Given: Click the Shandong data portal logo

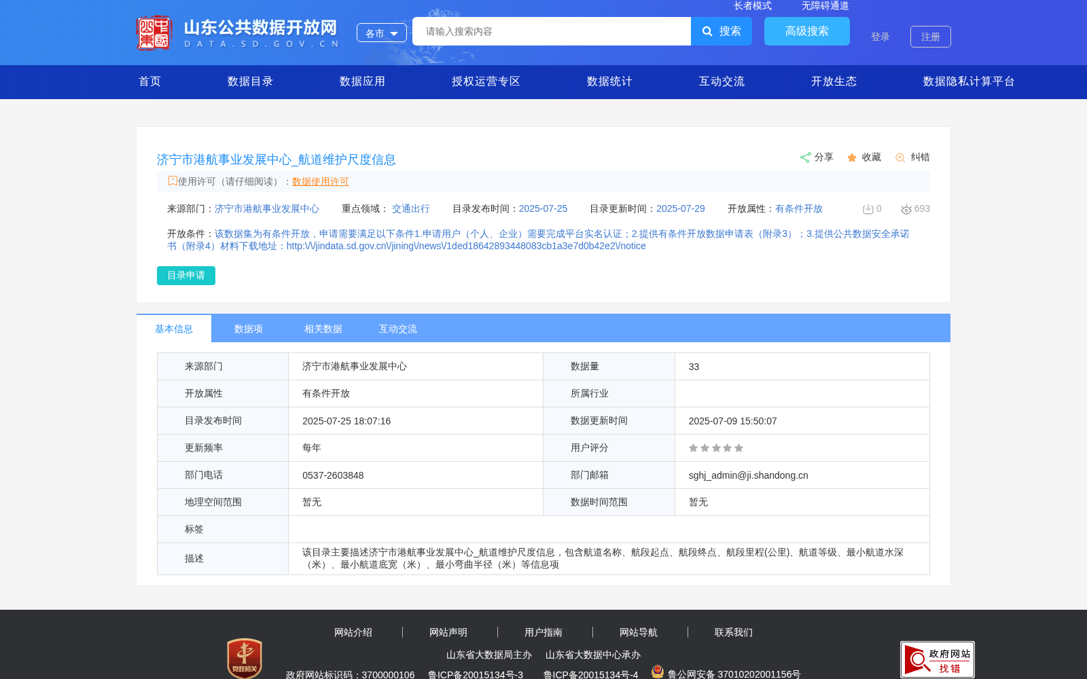Looking at the screenshot, I should click(x=238, y=33).
